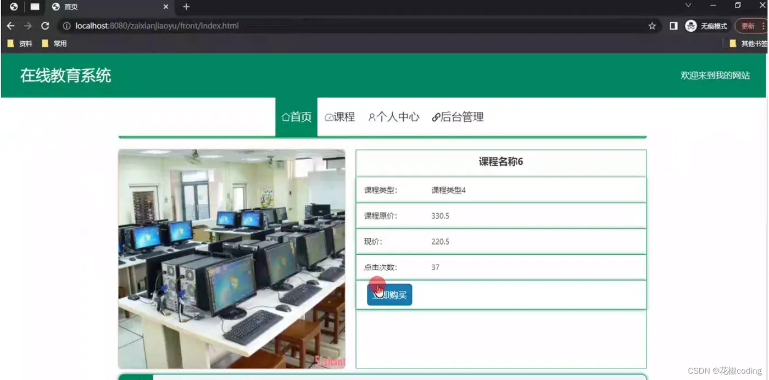Click the 330.5 original price value

tap(441, 216)
